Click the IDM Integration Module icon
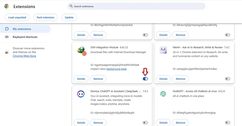The height and width of the screenshot is (126, 242). [x=82, y=51]
